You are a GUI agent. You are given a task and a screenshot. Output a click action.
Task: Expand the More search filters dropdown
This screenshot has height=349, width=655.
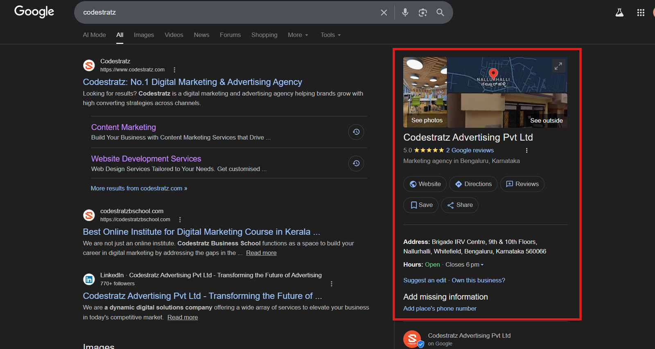[298, 35]
